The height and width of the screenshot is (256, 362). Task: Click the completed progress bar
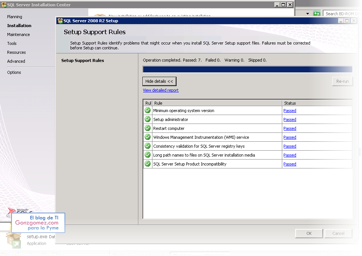[x=247, y=69]
